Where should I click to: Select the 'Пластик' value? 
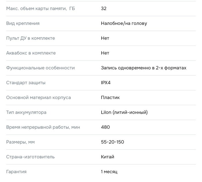point(110,97)
